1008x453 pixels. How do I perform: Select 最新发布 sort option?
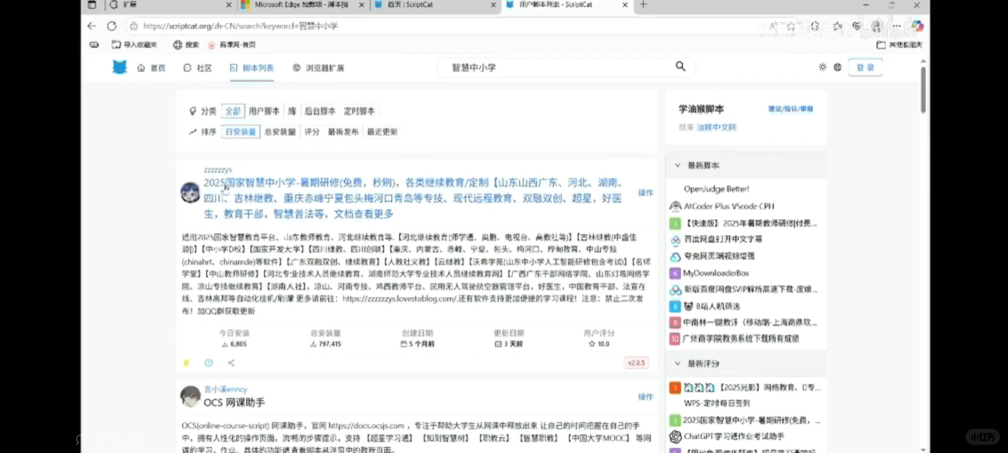tap(343, 131)
